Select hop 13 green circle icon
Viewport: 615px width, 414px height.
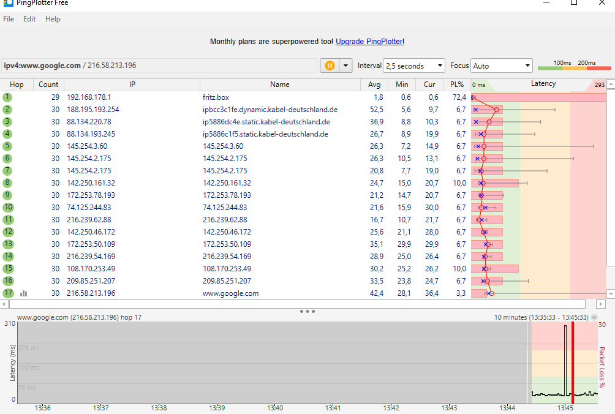click(x=8, y=244)
